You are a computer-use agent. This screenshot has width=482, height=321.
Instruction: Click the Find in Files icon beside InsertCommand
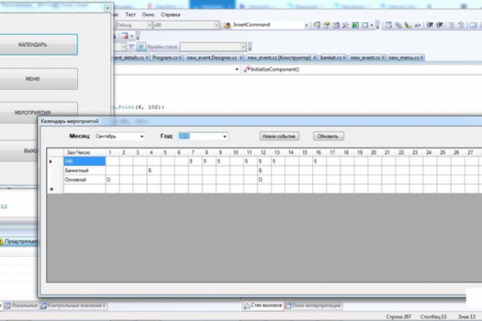[227, 25]
